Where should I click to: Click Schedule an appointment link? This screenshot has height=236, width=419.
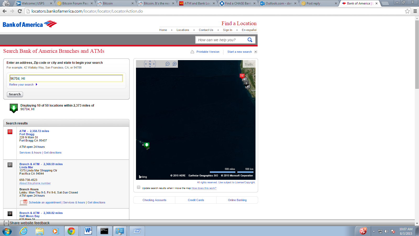click(x=45, y=202)
